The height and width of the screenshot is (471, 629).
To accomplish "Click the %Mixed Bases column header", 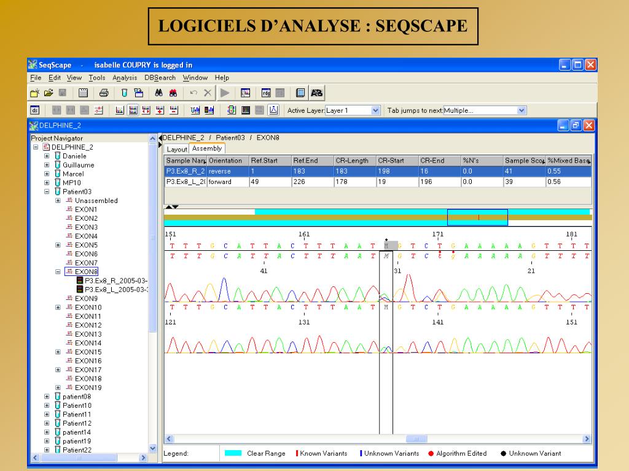I will point(569,161).
